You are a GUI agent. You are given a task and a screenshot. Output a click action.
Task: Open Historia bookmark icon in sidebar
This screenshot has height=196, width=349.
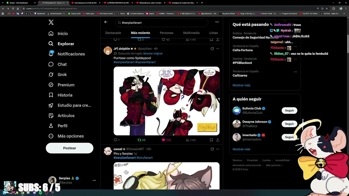51,95
